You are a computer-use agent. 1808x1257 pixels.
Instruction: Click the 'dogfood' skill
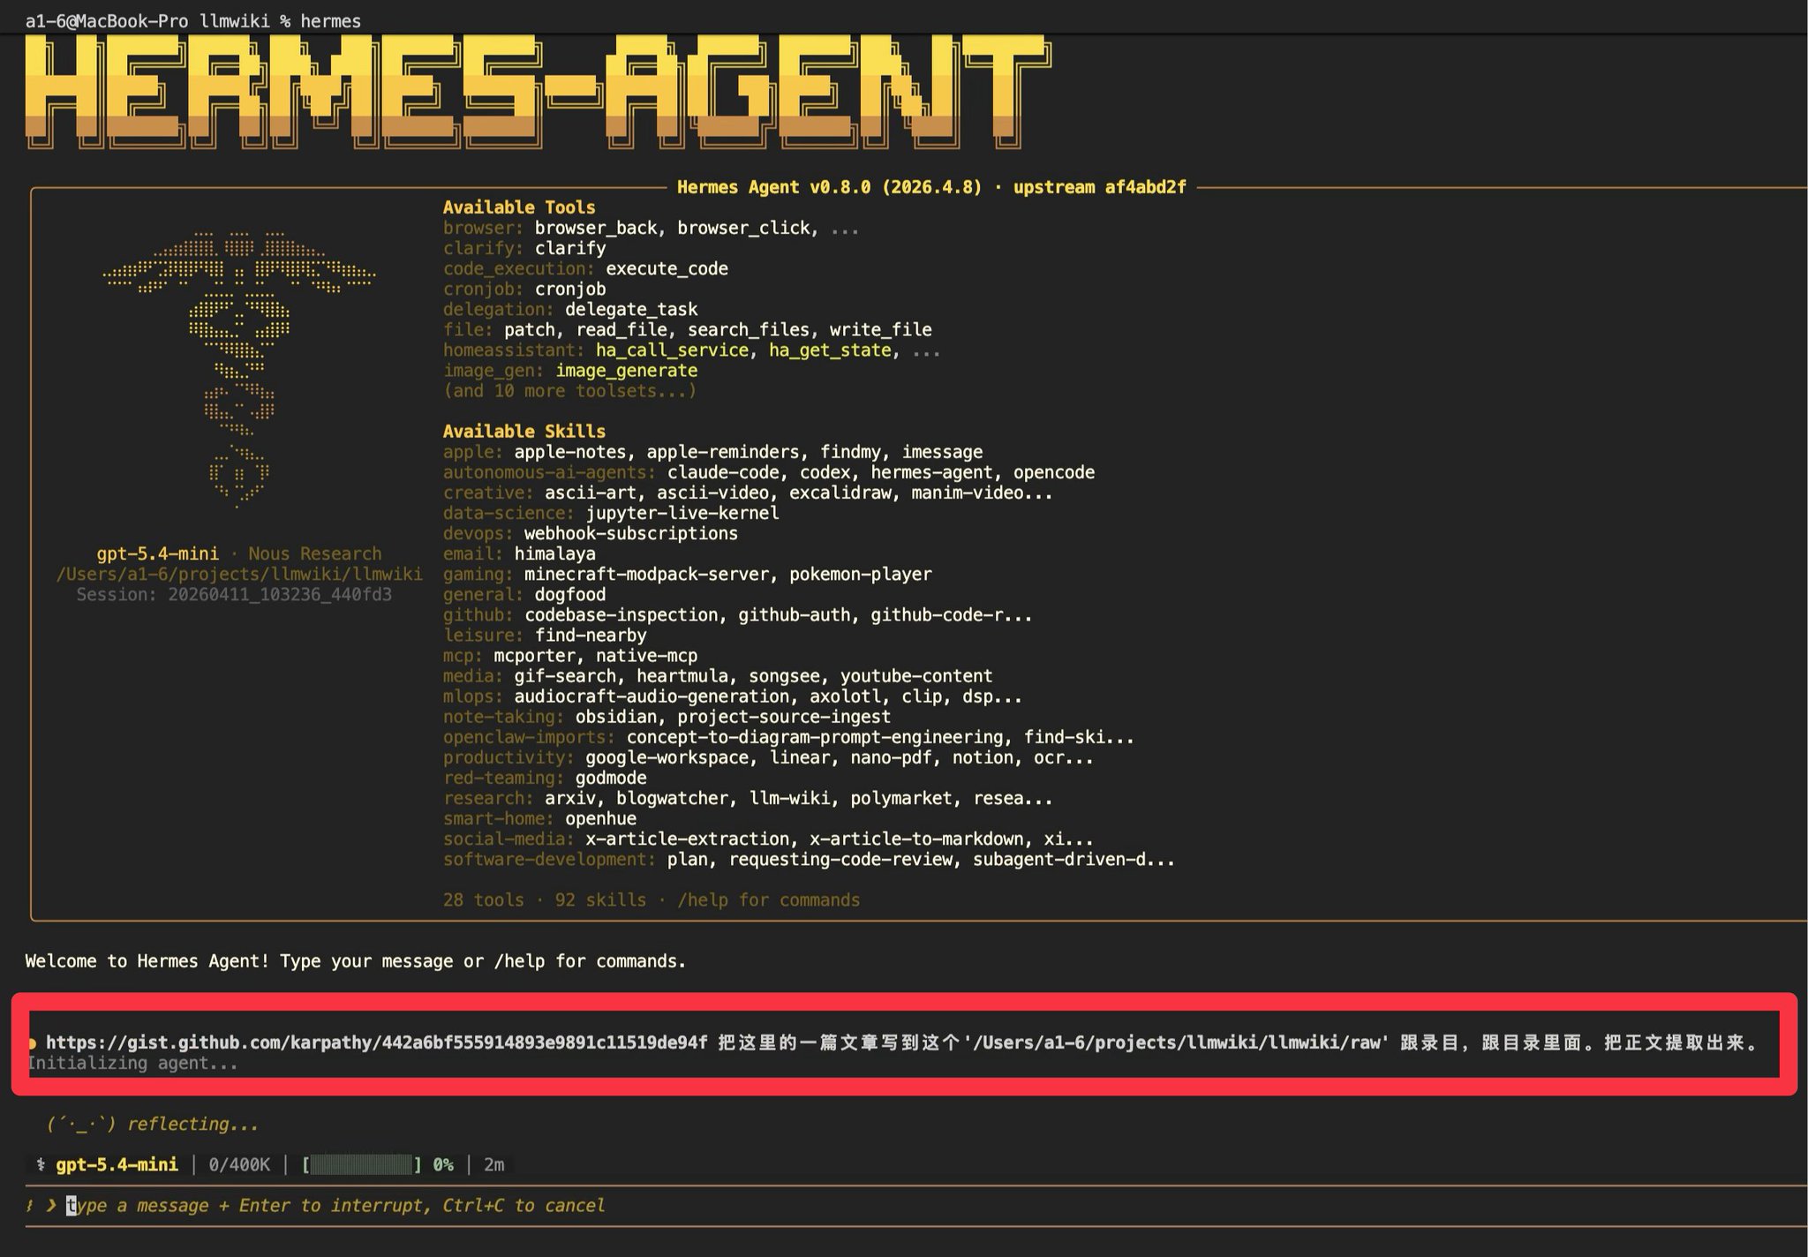click(570, 595)
